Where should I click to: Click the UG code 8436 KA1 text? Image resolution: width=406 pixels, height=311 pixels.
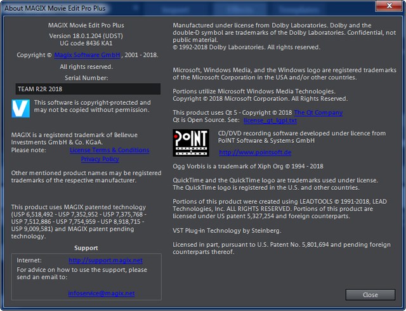click(x=86, y=43)
